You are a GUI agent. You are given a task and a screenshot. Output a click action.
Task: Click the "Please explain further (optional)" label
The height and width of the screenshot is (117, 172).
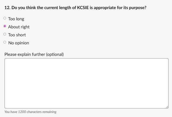click(x=34, y=54)
